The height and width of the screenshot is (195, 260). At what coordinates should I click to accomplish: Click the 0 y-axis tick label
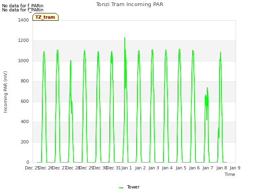28,162
